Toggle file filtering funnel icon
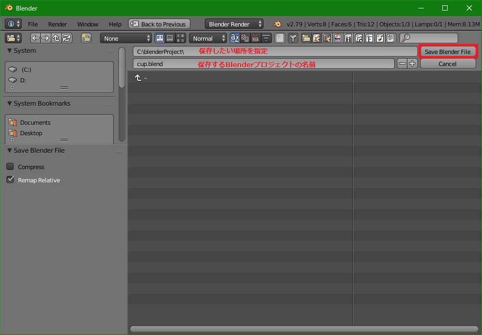Viewport: 482px width, 335px height. 293,39
